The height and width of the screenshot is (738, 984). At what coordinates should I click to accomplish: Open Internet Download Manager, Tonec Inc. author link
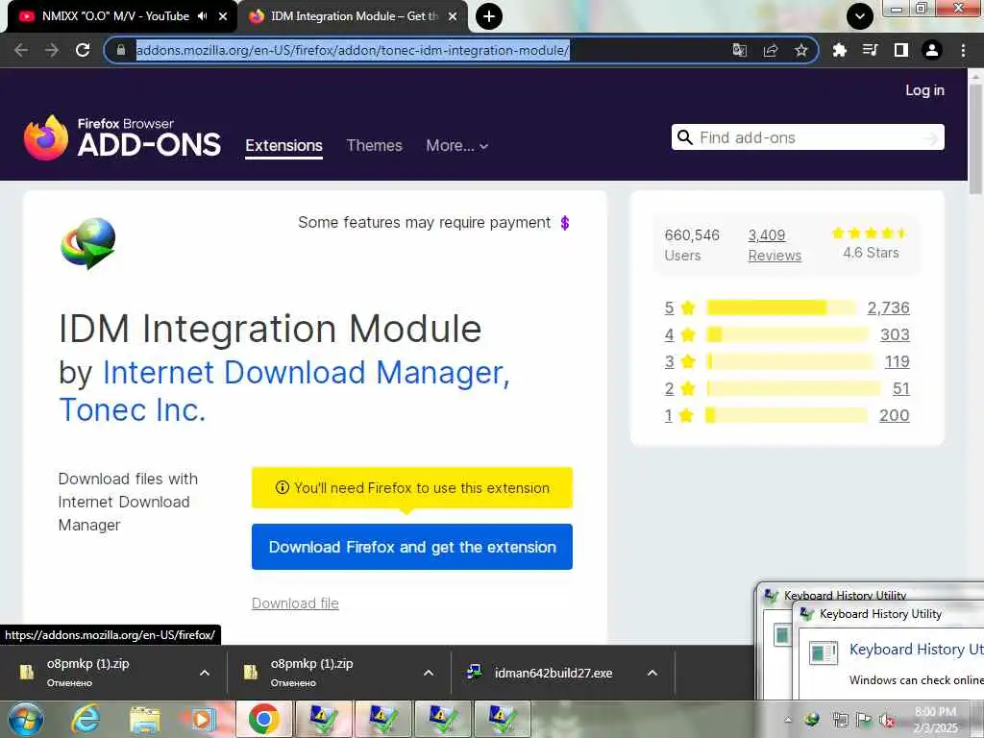[x=284, y=390]
